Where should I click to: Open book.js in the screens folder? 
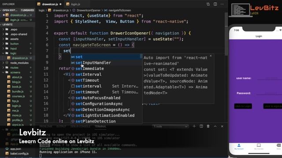[x=17, y=87]
